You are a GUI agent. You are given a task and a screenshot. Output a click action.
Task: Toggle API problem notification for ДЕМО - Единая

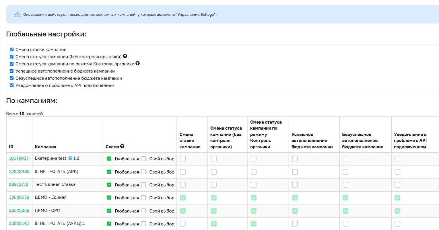[x=397, y=198]
